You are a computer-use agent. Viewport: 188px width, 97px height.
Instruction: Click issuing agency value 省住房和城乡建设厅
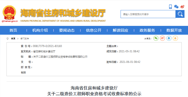44,52
